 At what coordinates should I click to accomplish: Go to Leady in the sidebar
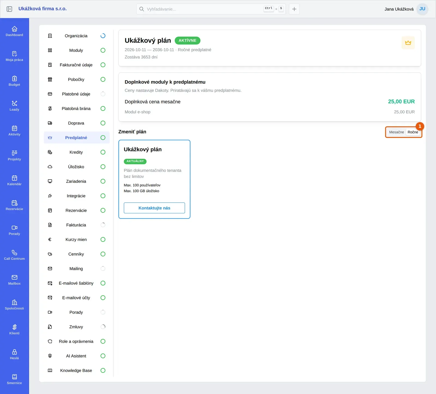tap(14, 106)
